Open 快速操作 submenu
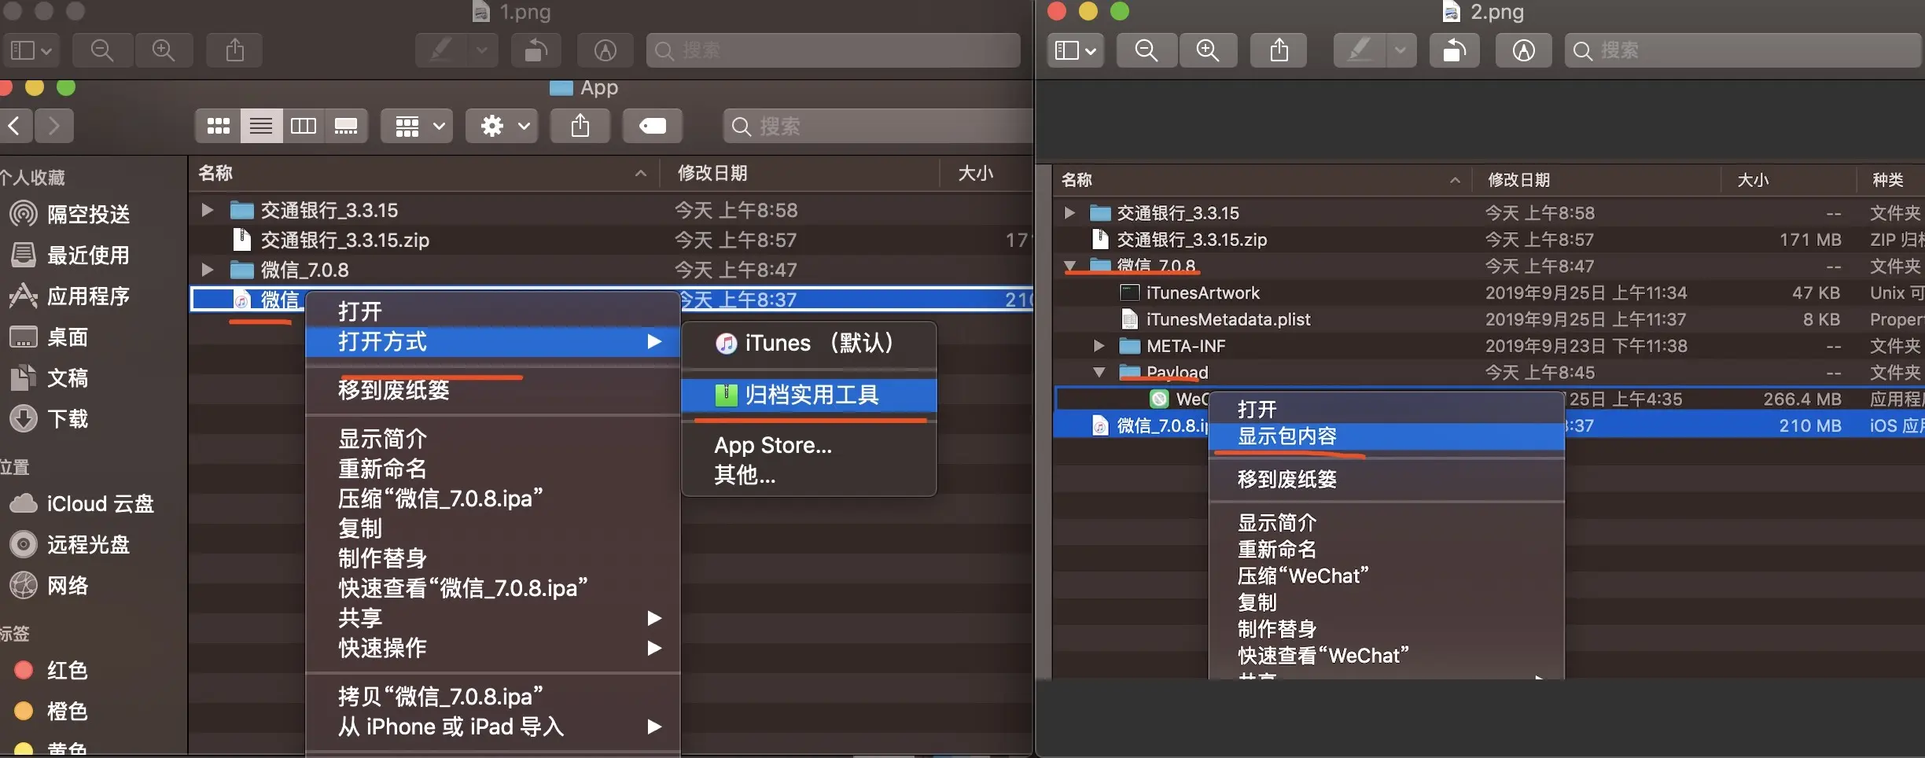Screen dimensions: 1925x758 tap(492, 648)
